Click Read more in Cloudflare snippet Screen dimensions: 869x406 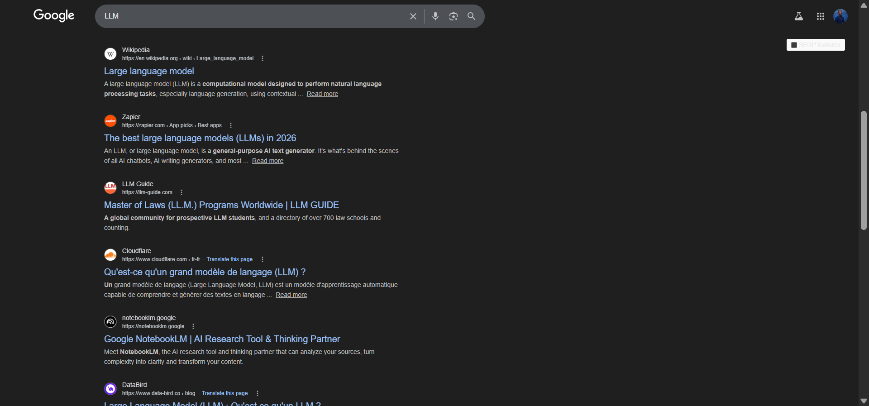pyautogui.click(x=291, y=295)
